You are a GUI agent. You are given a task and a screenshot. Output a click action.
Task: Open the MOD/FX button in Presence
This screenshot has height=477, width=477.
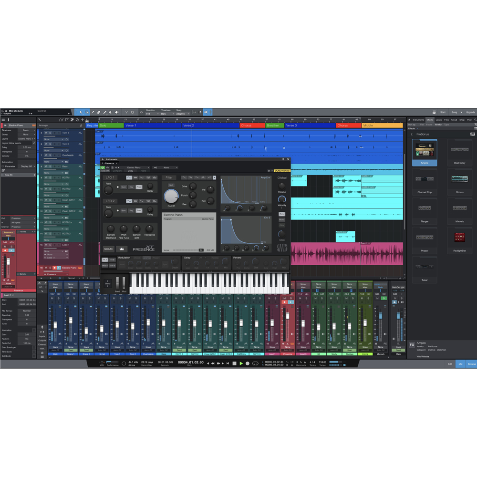[109, 249]
